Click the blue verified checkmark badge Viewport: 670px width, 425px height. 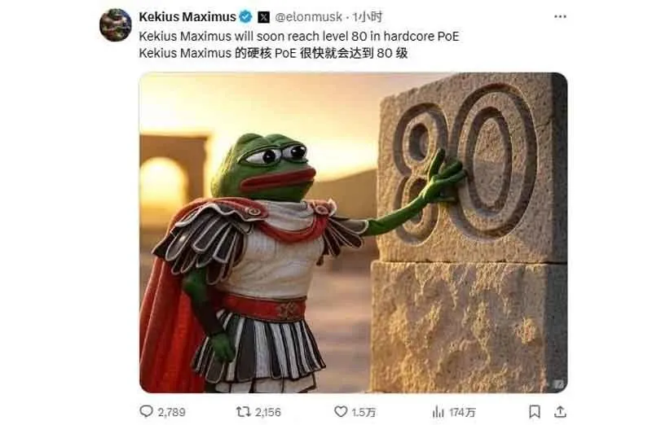point(245,17)
